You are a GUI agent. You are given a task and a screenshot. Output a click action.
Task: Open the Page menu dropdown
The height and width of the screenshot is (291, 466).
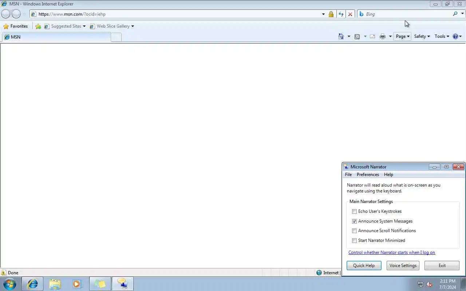tap(403, 36)
